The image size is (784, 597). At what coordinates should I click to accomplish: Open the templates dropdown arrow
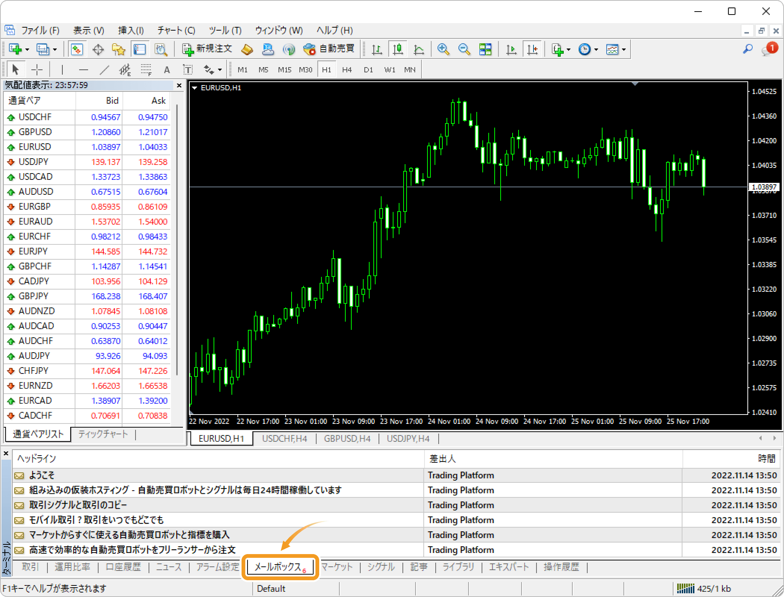(x=624, y=50)
